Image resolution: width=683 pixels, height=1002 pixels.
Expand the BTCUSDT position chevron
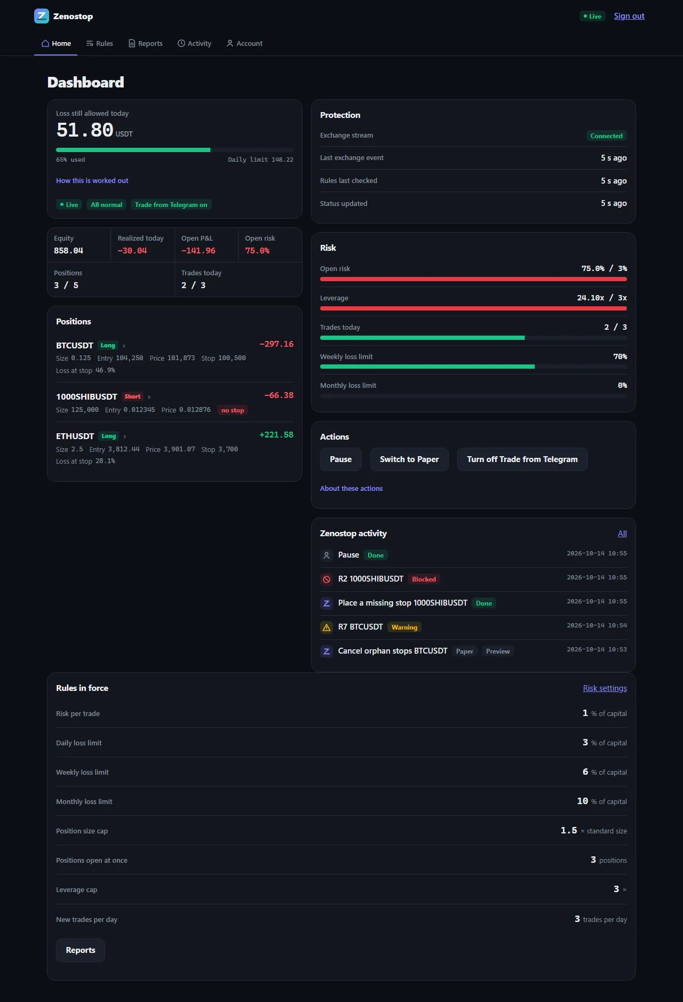[124, 346]
